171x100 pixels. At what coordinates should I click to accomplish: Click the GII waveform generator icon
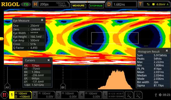(138, 95)
